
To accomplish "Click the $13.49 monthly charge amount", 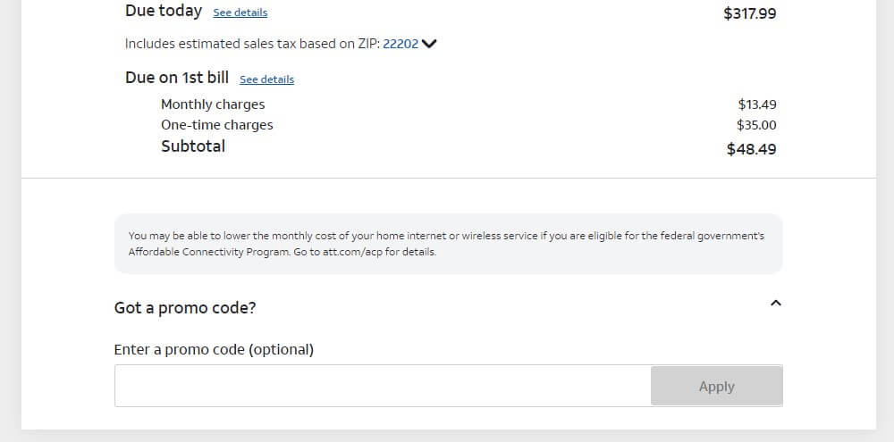I will pos(756,104).
